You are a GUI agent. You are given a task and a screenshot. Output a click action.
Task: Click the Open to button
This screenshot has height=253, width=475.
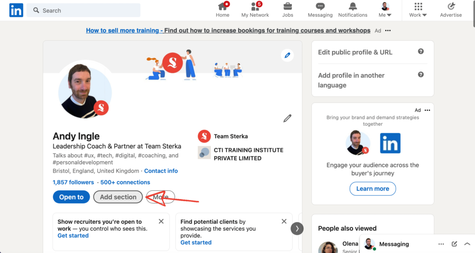coord(71,197)
